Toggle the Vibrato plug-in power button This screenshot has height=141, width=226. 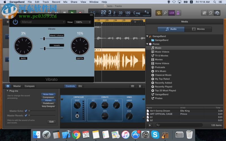tap(15, 22)
